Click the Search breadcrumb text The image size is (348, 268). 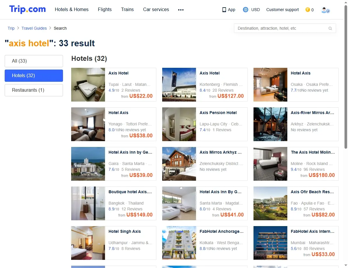coord(60,28)
